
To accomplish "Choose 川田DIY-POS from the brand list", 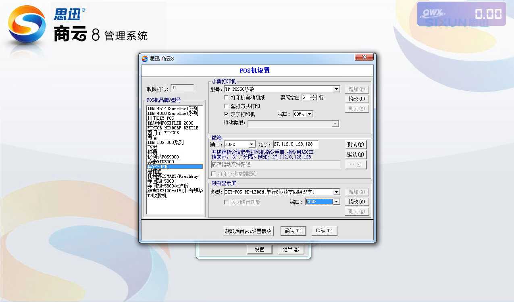I will click(175, 118).
